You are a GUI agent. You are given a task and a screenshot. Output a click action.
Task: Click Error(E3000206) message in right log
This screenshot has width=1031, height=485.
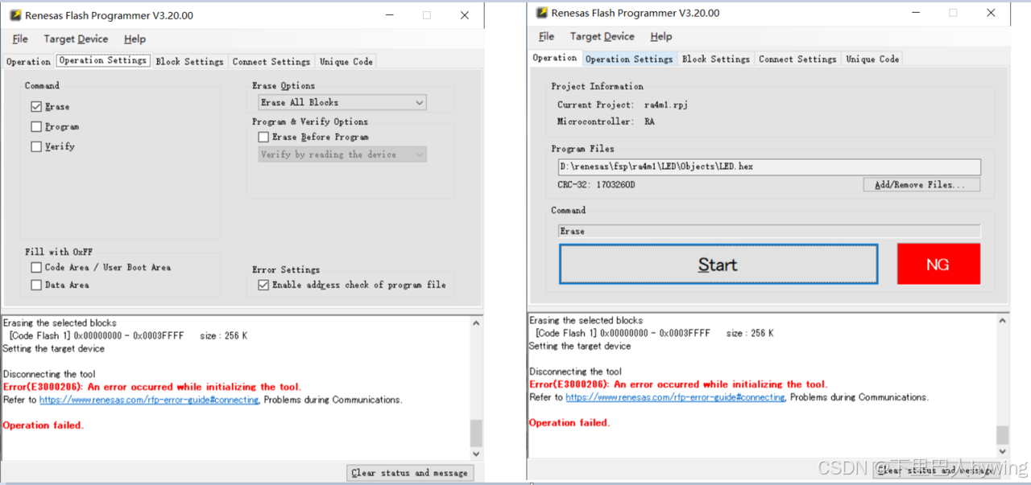[x=678, y=384]
